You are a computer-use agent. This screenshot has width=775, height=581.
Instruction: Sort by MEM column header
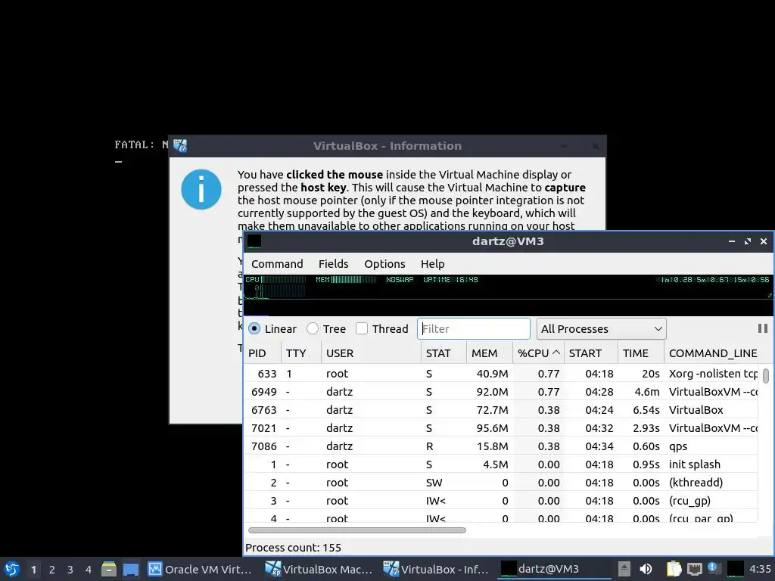point(490,353)
